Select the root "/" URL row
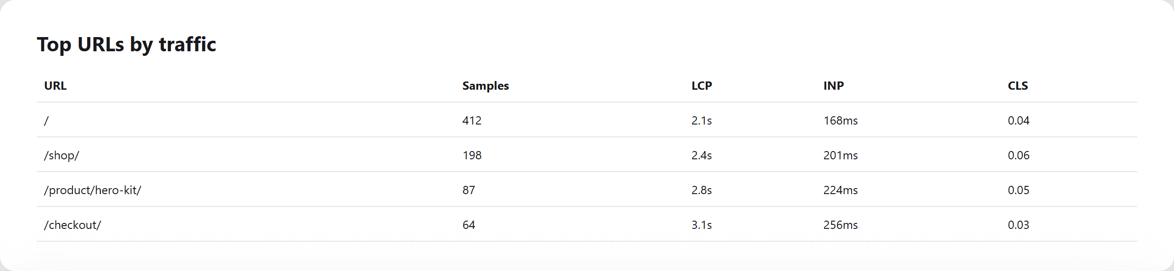1174x271 pixels. pyautogui.click(x=587, y=120)
